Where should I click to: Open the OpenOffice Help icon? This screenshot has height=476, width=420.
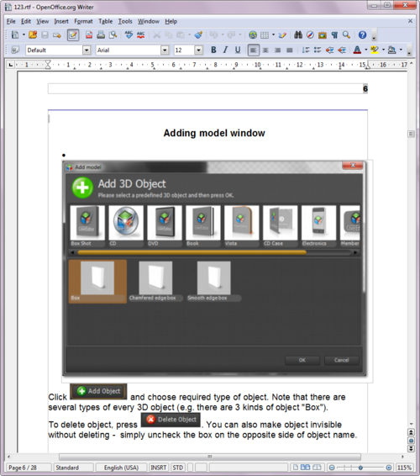[x=362, y=35]
